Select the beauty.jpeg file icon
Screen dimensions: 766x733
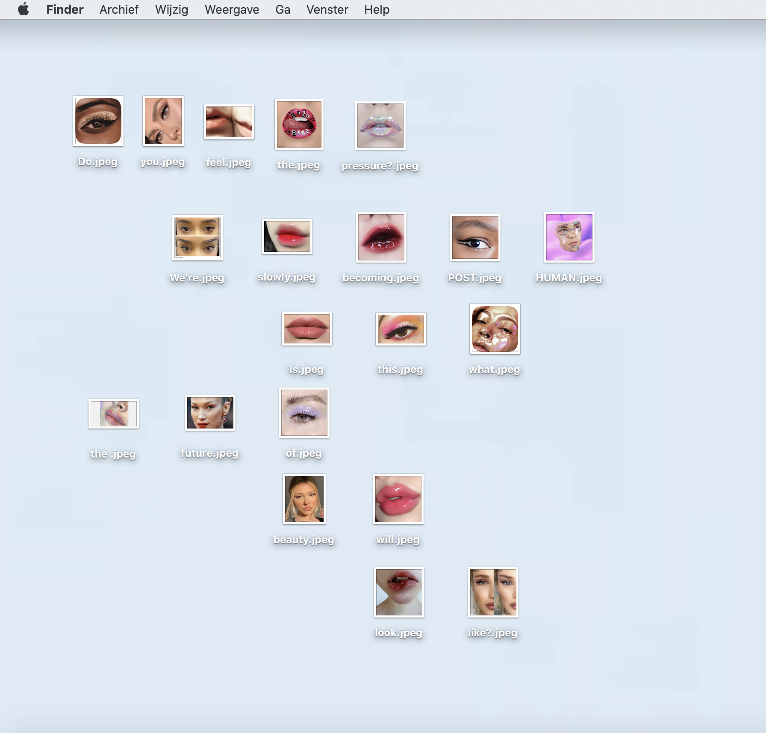click(x=304, y=499)
